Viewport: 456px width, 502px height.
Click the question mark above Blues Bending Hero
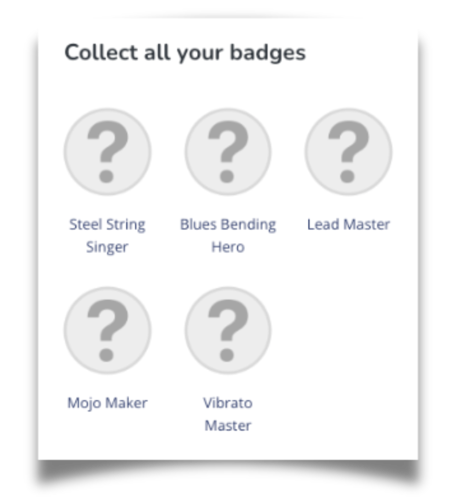(x=227, y=150)
